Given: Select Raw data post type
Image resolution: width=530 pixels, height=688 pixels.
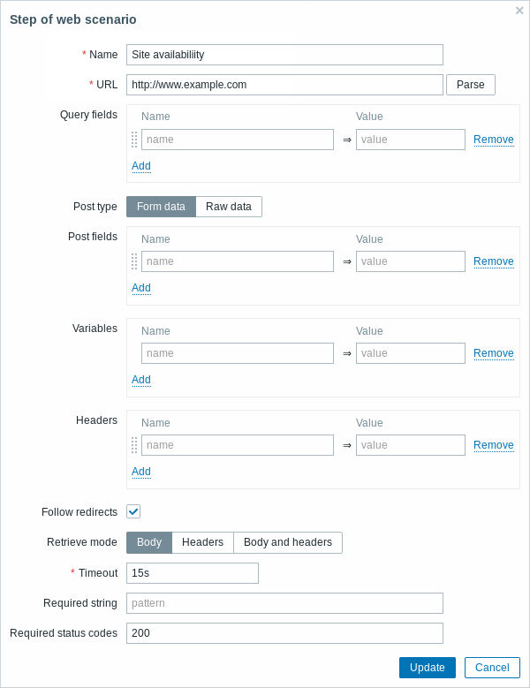Looking at the screenshot, I should tap(229, 207).
